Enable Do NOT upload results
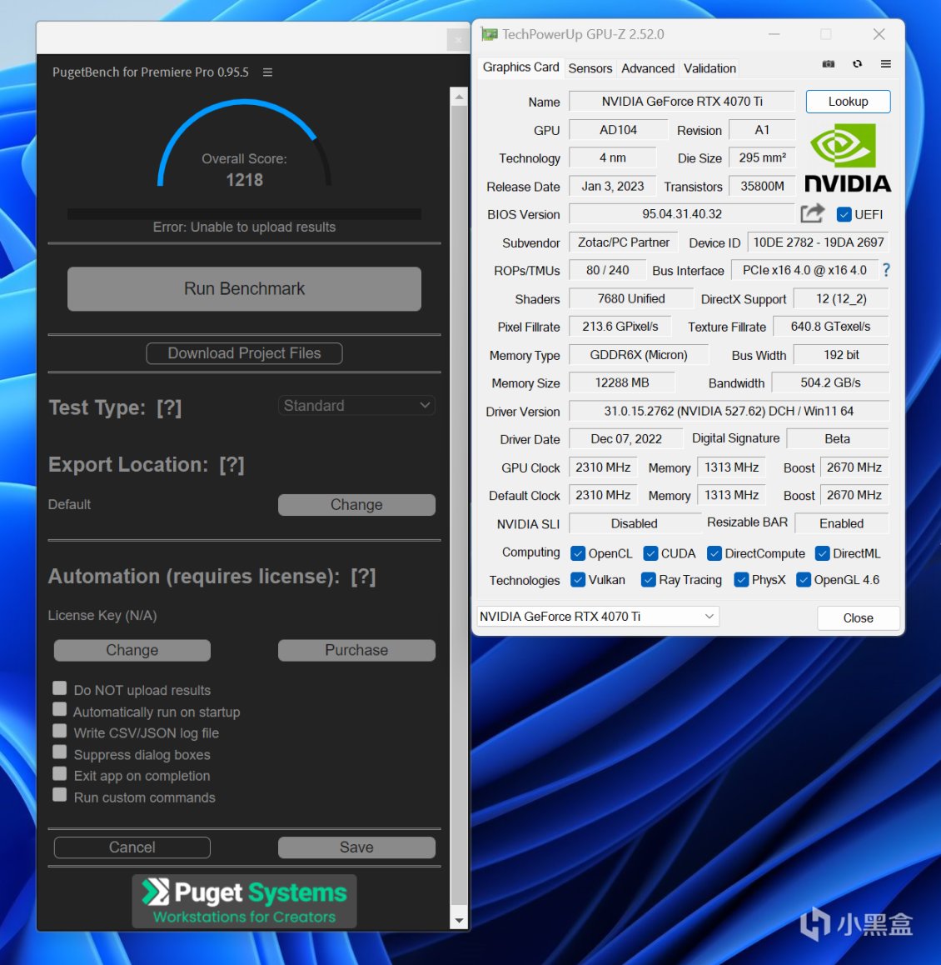Image resolution: width=941 pixels, height=965 pixels. click(x=60, y=688)
